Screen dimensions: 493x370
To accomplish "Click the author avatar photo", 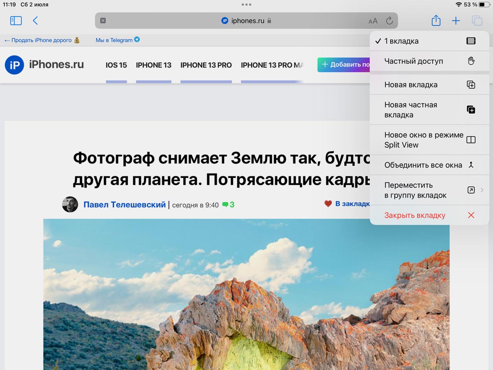I will 70,204.
